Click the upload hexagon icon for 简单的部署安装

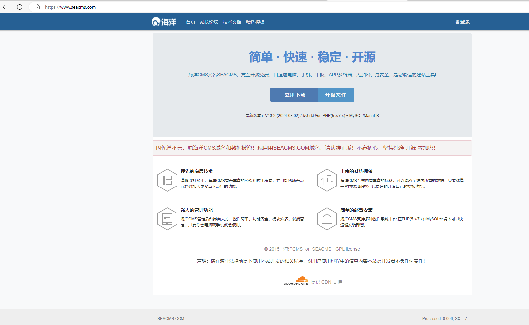pos(327,219)
